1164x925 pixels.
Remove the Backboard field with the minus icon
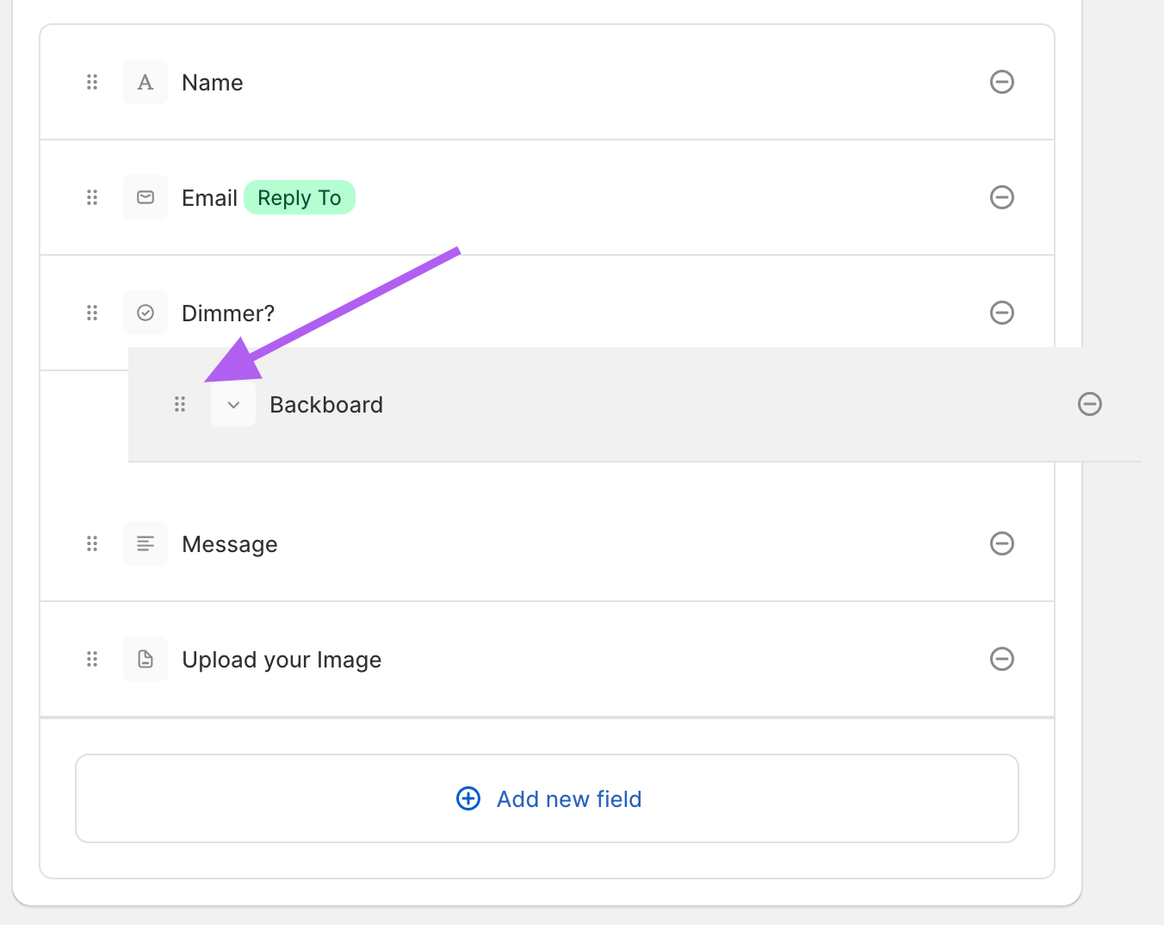1089,404
